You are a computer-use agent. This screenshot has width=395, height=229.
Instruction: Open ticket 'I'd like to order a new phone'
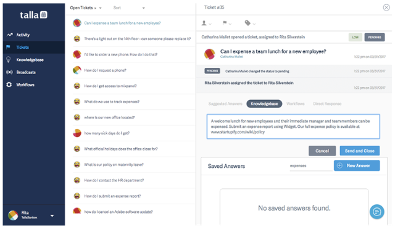(121, 54)
